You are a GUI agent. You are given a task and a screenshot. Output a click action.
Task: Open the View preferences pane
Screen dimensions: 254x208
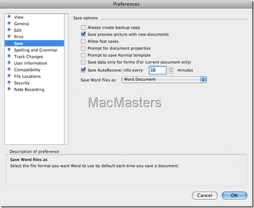click(x=19, y=17)
